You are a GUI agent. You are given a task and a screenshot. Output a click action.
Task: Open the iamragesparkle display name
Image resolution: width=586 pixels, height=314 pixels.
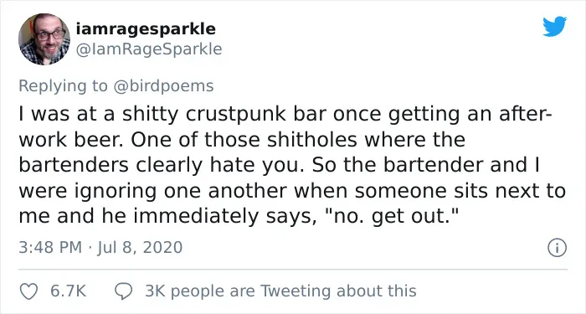click(x=146, y=28)
